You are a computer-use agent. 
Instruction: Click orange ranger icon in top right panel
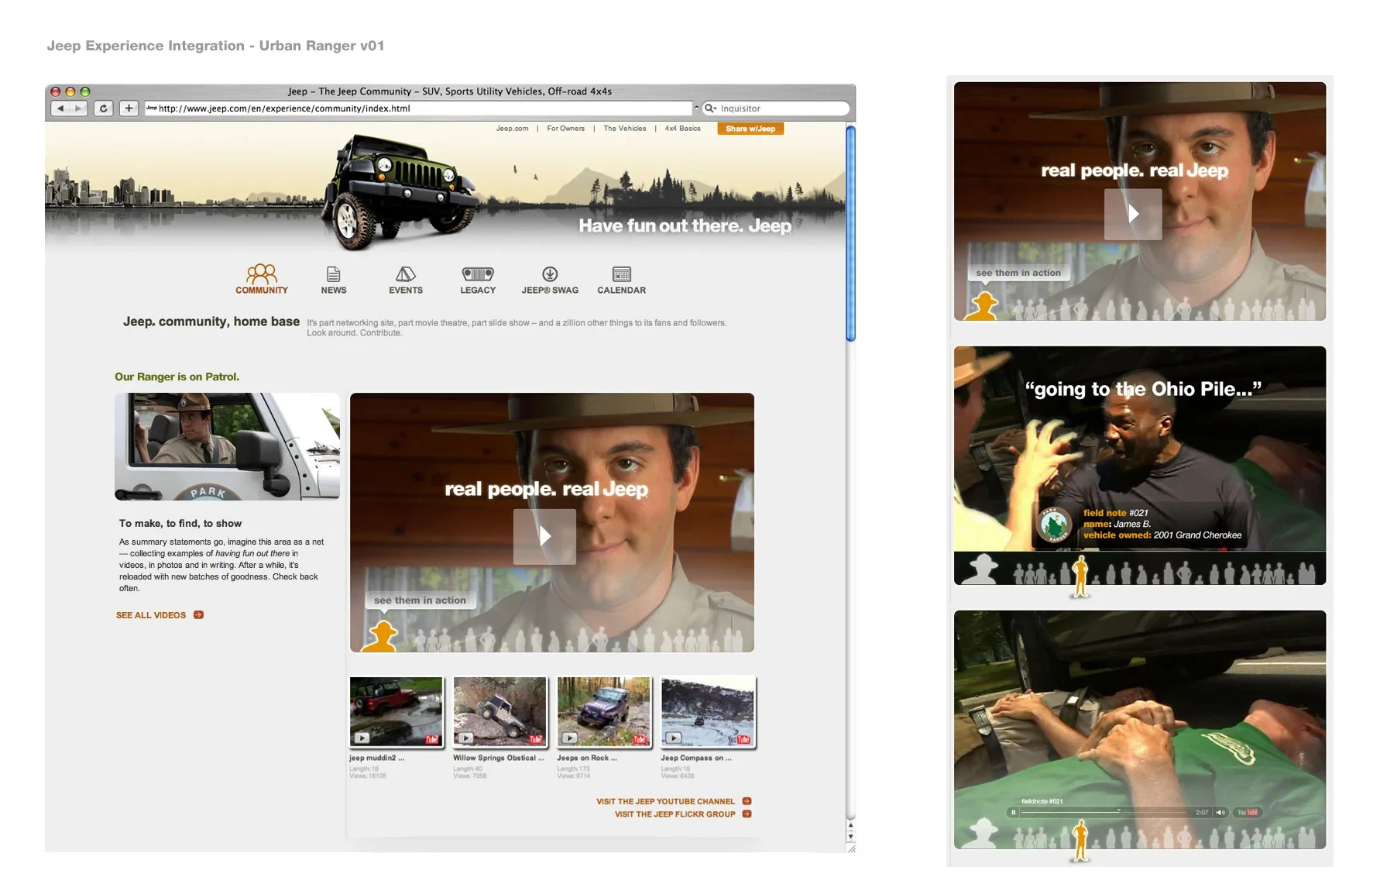(983, 306)
